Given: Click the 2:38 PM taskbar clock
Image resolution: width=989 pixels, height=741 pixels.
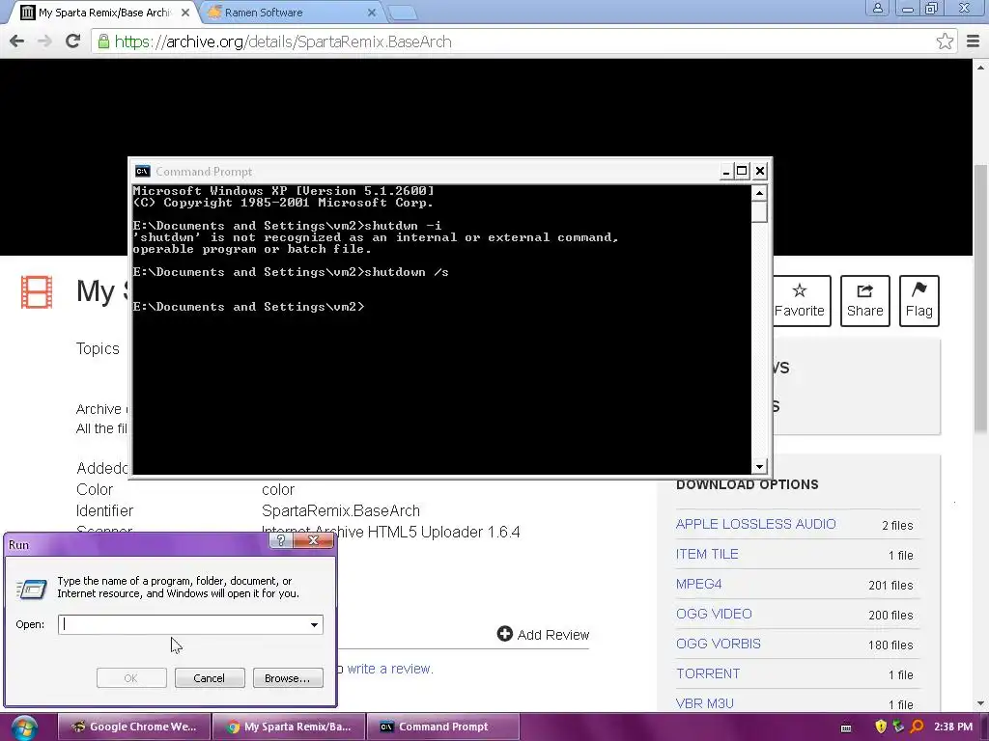Looking at the screenshot, I should point(953,727).
